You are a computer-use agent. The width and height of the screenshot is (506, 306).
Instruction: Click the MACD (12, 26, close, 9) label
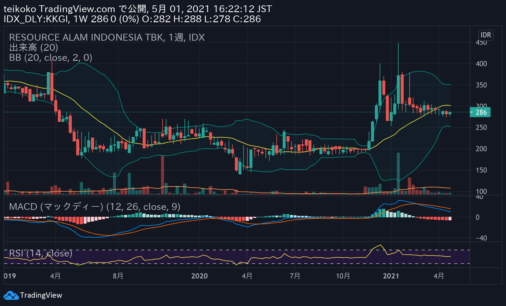[95, 207]
